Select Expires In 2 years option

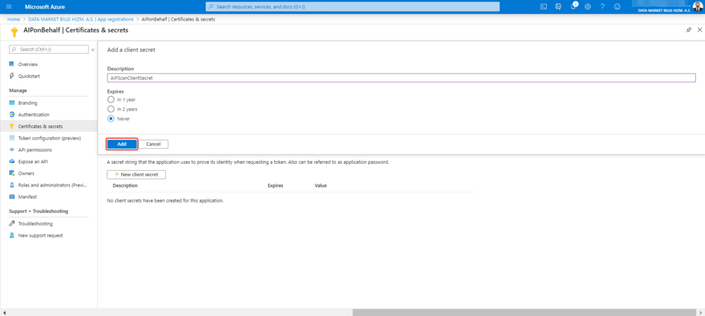point(111,109)
